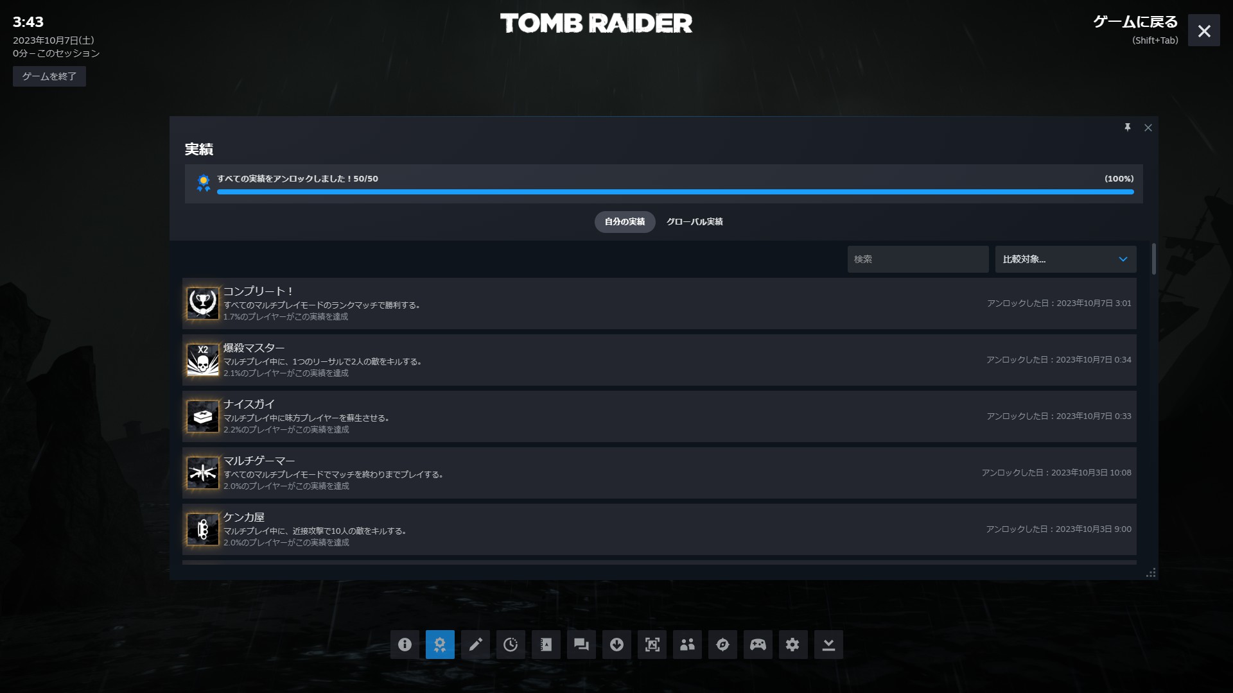Expand the 比較対象 comparison dropdown
The width and height of the screenshot is (1233, 693).
click(1065, 259)
